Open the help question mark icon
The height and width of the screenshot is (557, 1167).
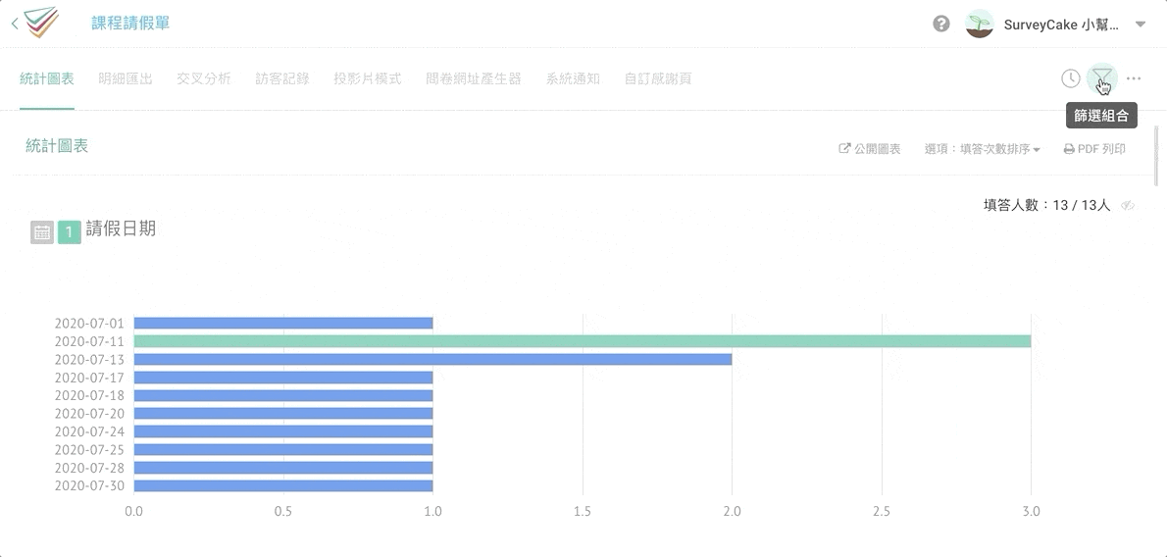pos(941,24)
